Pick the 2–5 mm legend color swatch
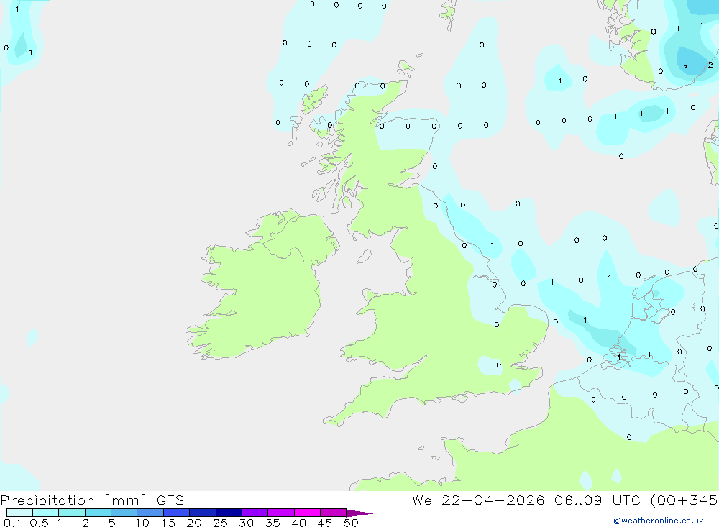Viewport: 719px width, 527px height. [x=98, y=513]
